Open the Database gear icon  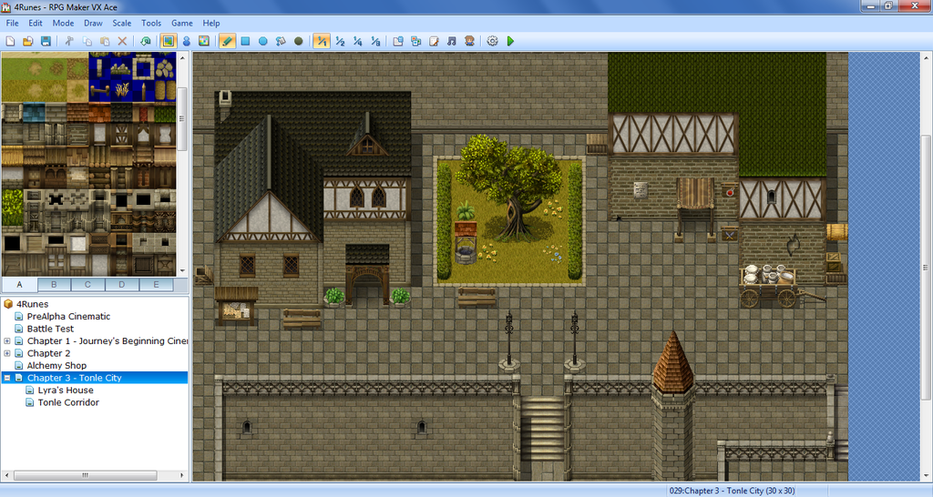(492, 41)
